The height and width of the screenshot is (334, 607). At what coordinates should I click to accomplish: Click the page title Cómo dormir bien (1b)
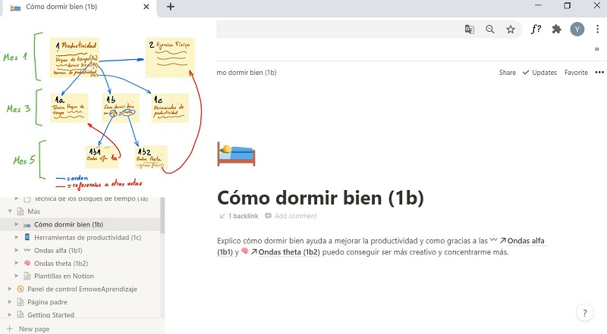click(x=320, y=198)
